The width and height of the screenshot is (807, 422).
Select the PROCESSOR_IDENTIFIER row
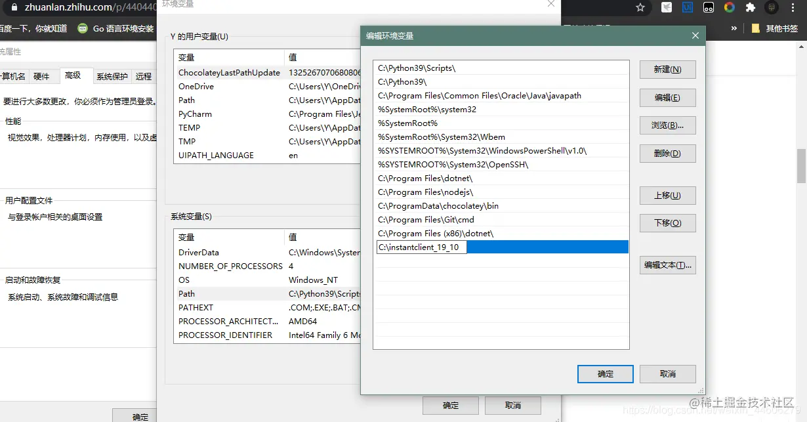[268, 335]
